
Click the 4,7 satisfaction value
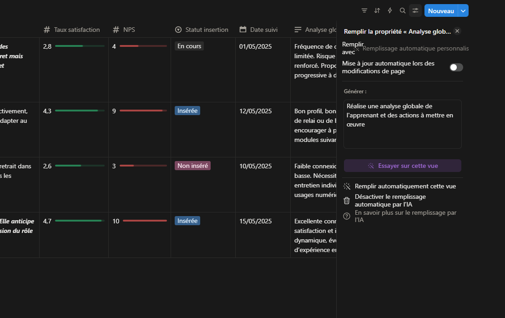[x=47, y=222]
